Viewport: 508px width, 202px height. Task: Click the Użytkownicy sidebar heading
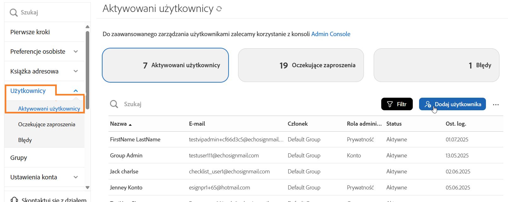point(28,91)
